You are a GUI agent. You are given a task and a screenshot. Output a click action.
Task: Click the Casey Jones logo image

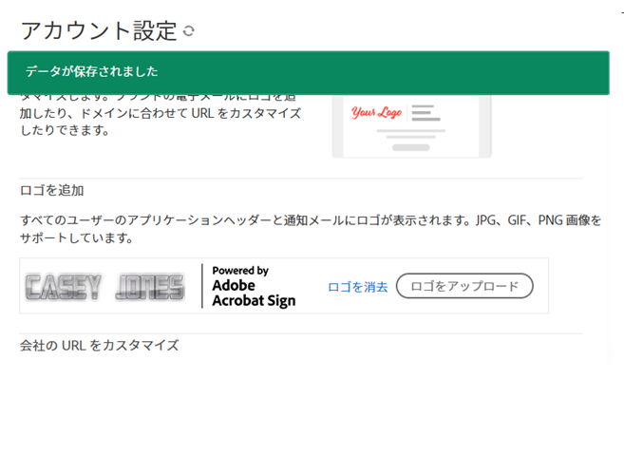(105, 287)
